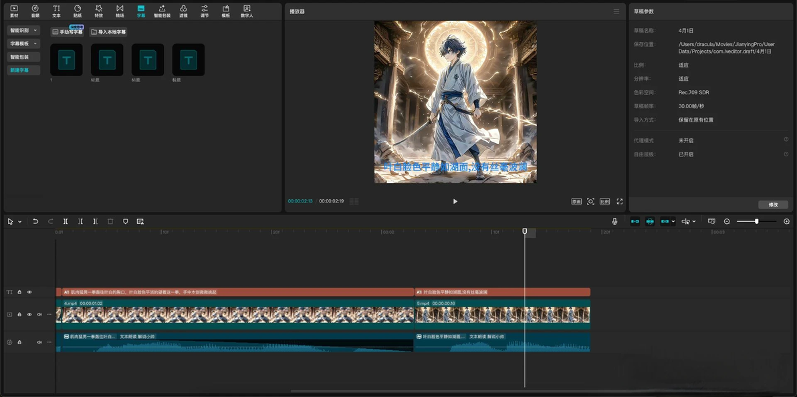Expand the preview axis dropdown arrow
This screenshot has width=797, height=397.
(694, 222)
